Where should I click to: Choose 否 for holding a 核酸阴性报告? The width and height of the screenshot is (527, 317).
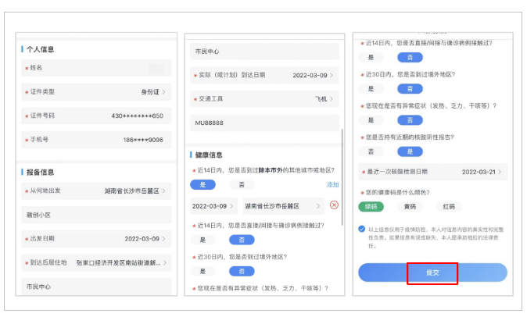coord(410,151)
